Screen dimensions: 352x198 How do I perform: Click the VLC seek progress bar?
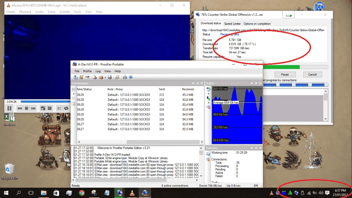(x=45, y=102)
